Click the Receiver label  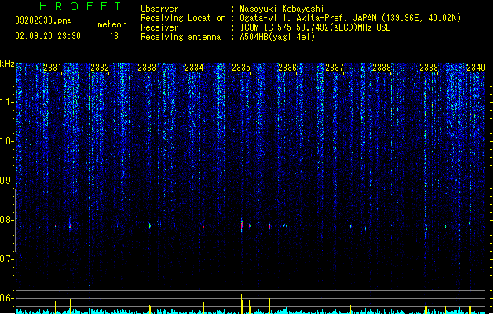159,27
